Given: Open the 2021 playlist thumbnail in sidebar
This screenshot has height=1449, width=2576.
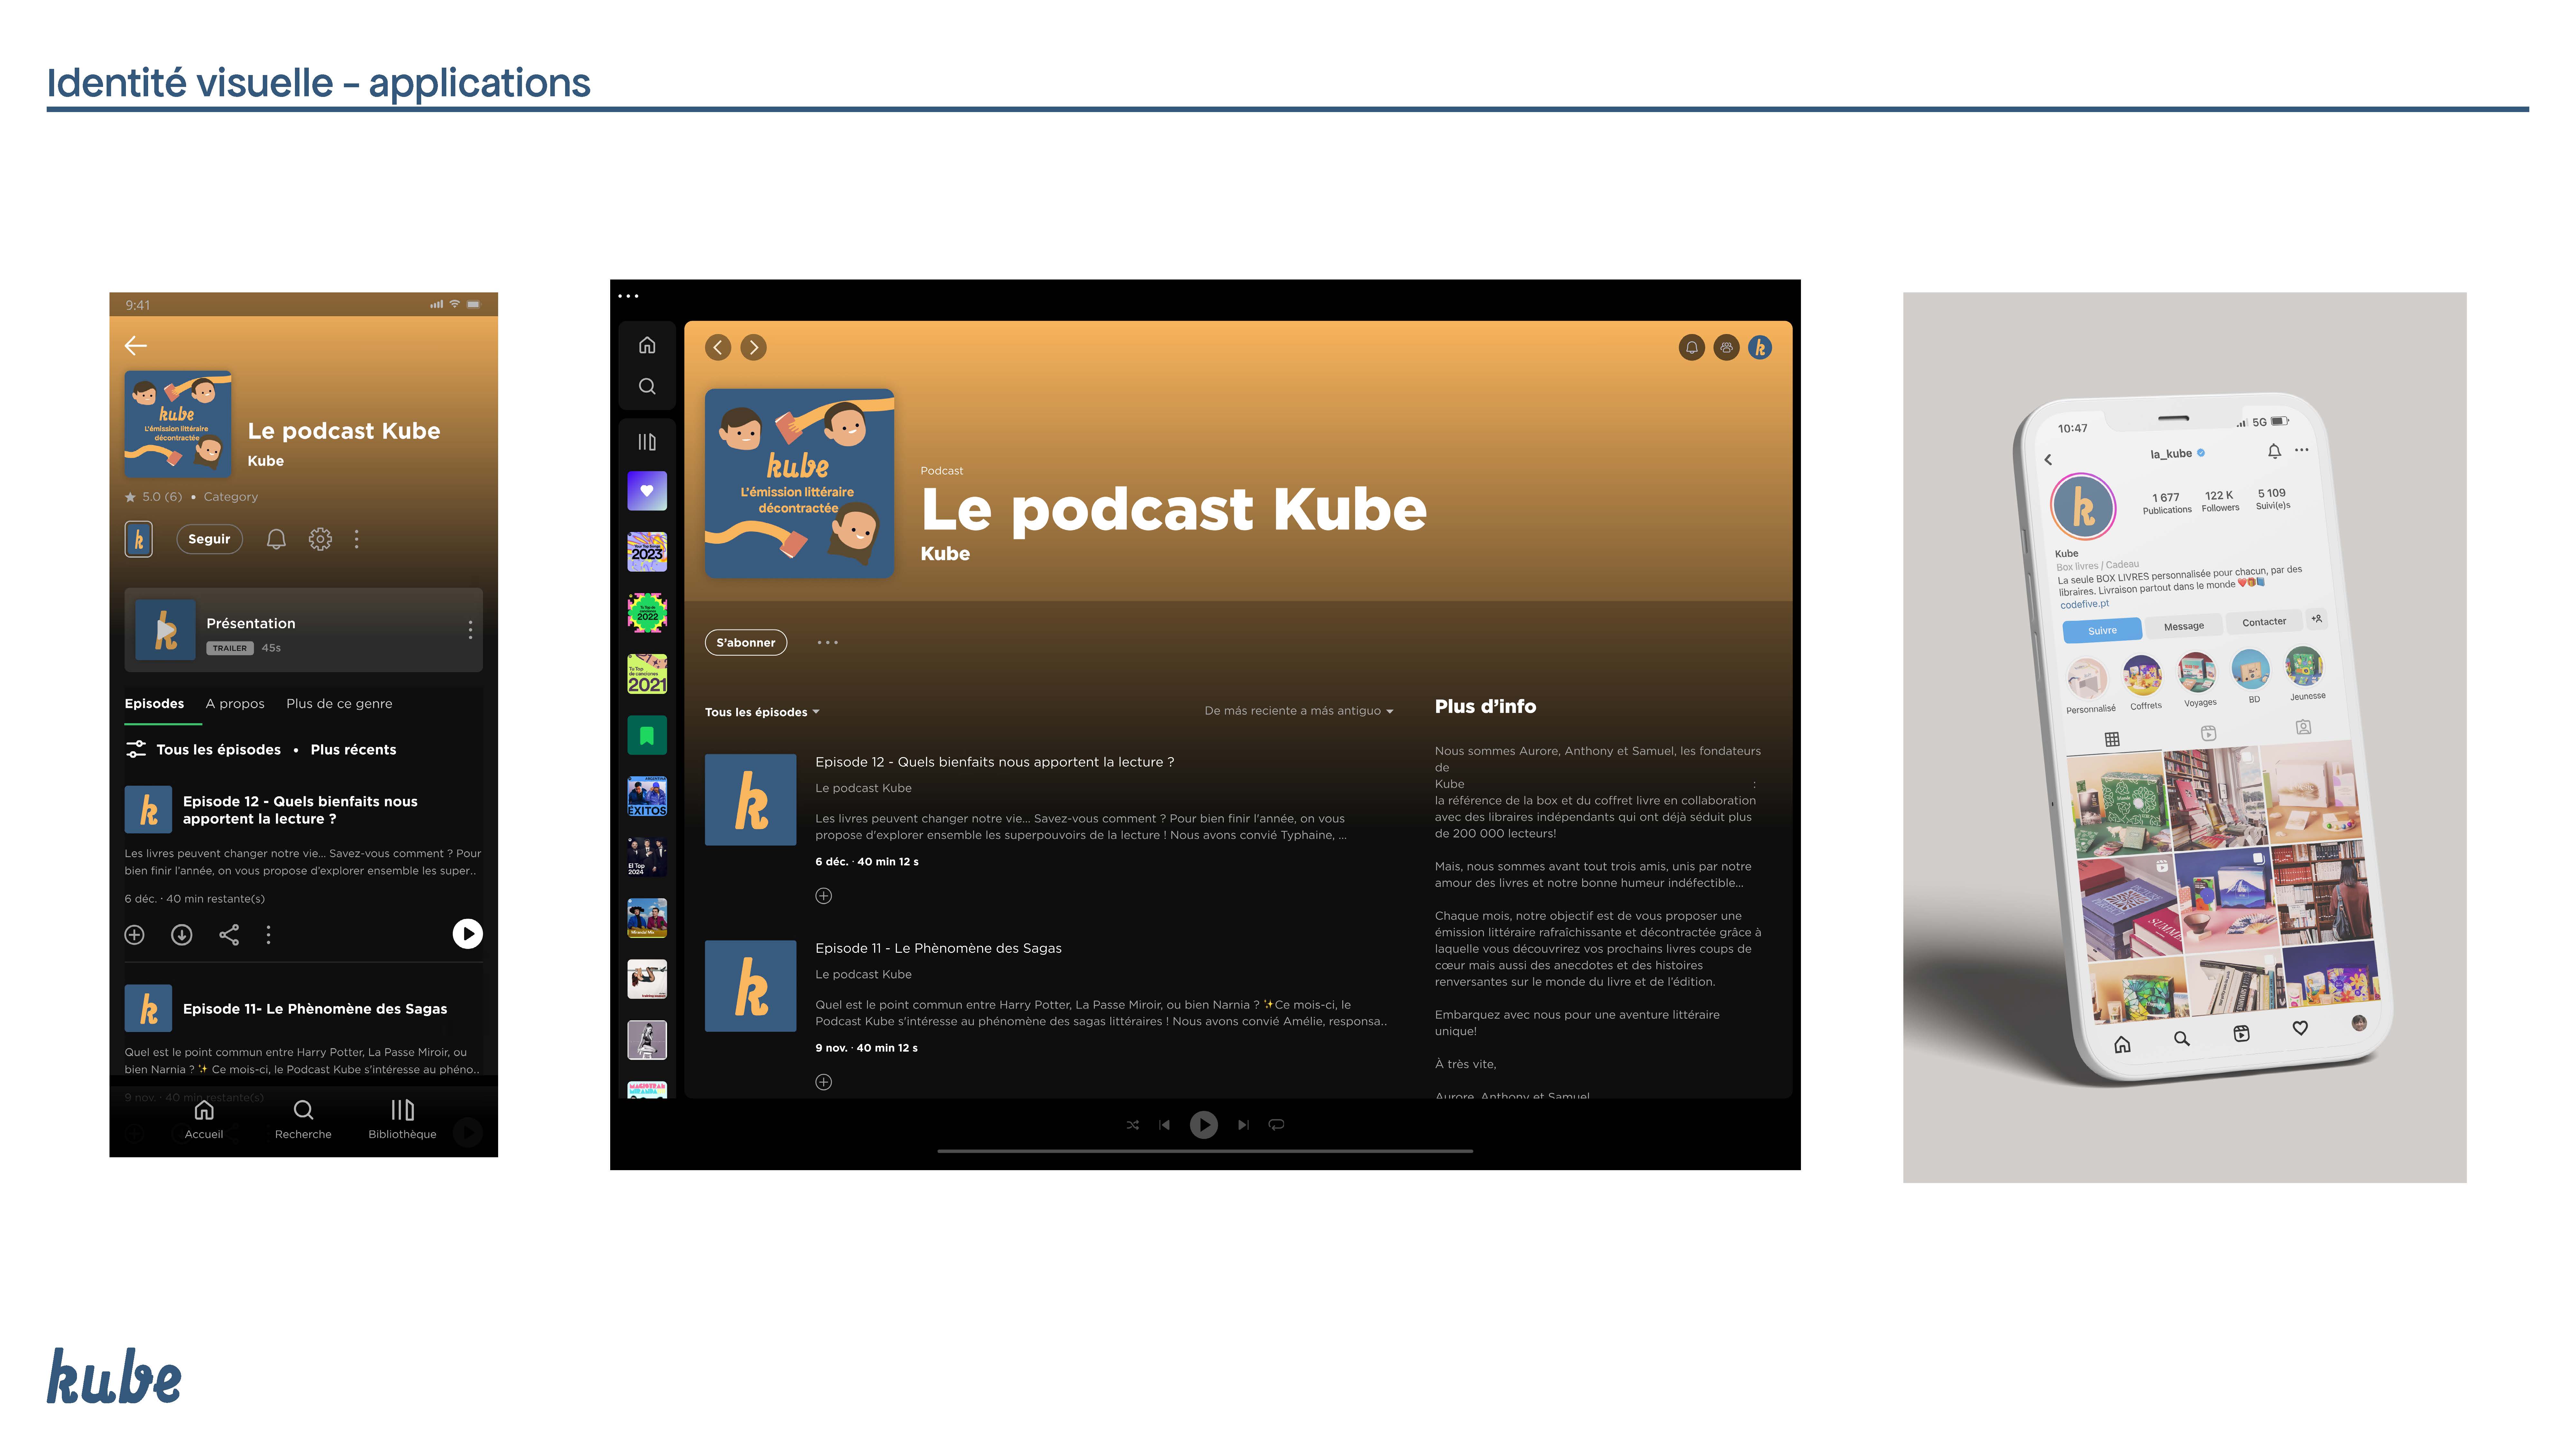Looking at the screenshot, I should [x=647, y=674].
